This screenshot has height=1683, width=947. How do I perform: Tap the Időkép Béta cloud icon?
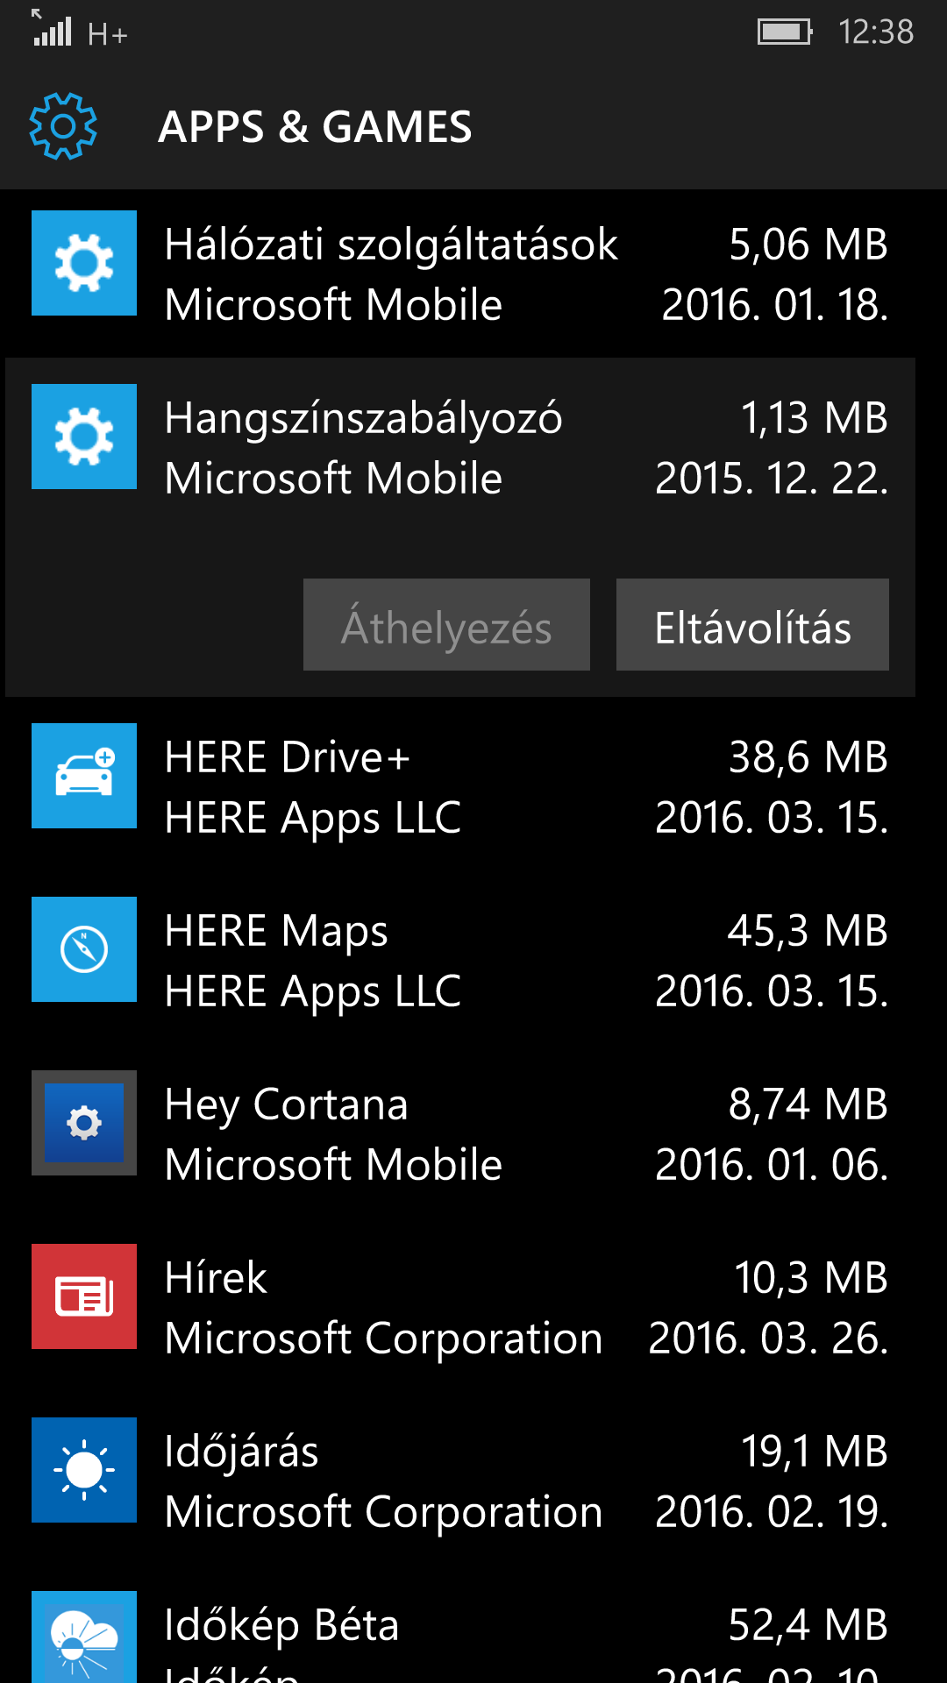[x=84, y=1637]
